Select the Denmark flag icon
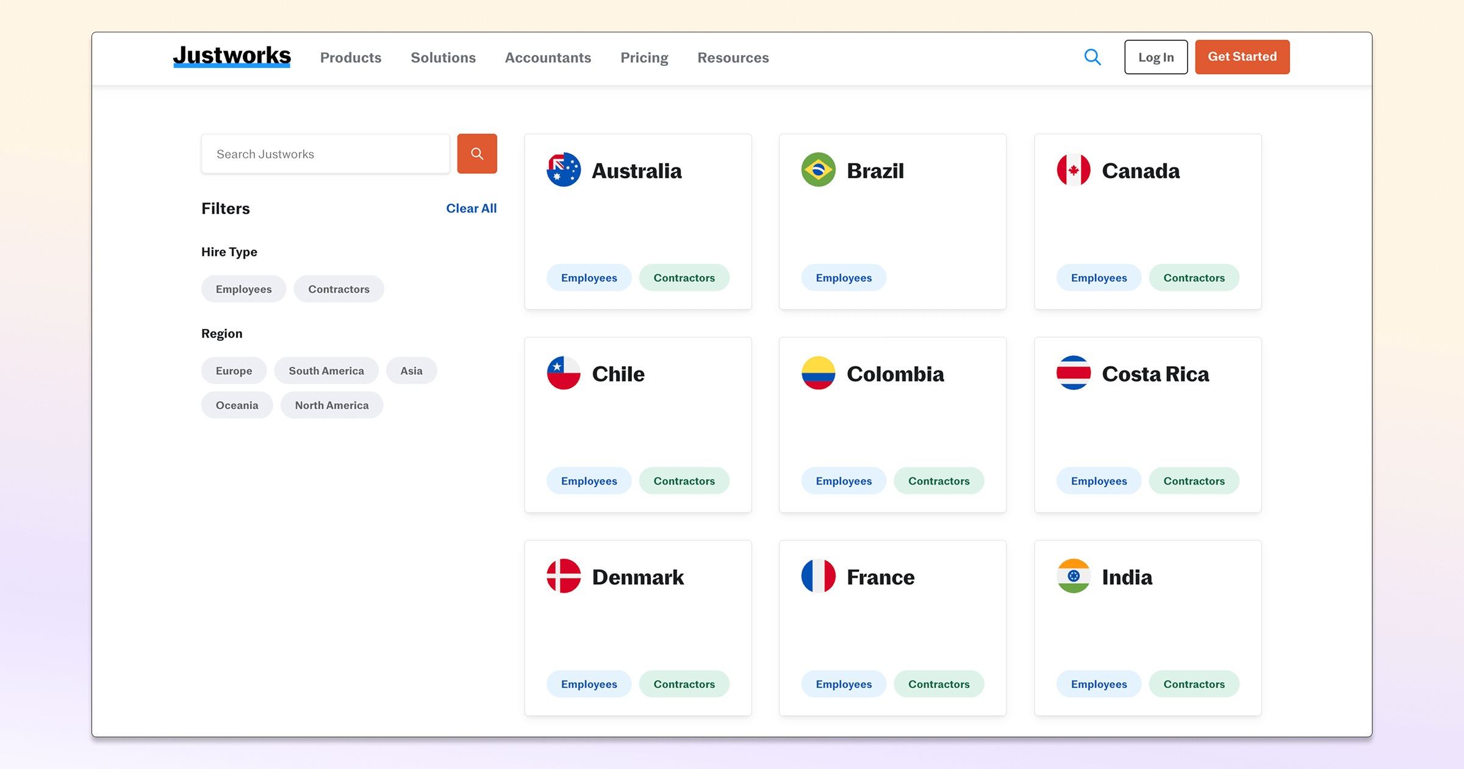Viewport: 1464px width, 769px height. click(x=564, y=576)
